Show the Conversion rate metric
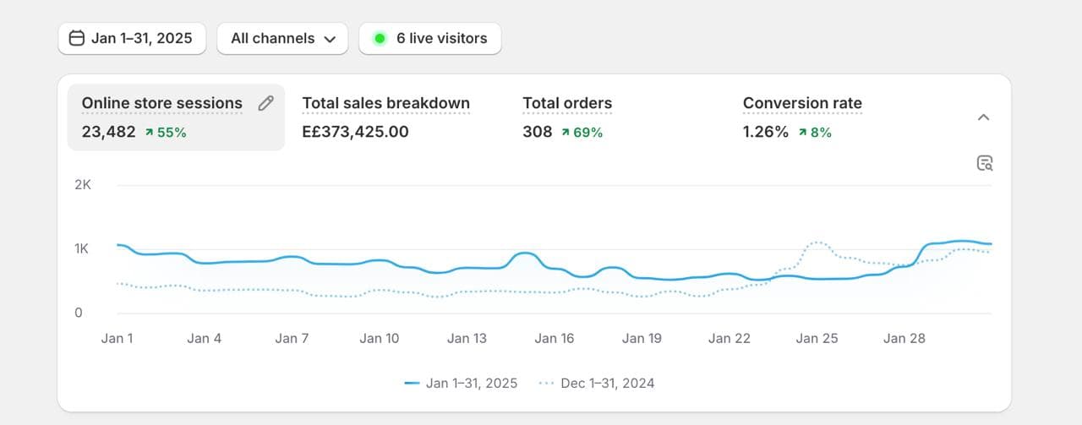 (802, 103)
